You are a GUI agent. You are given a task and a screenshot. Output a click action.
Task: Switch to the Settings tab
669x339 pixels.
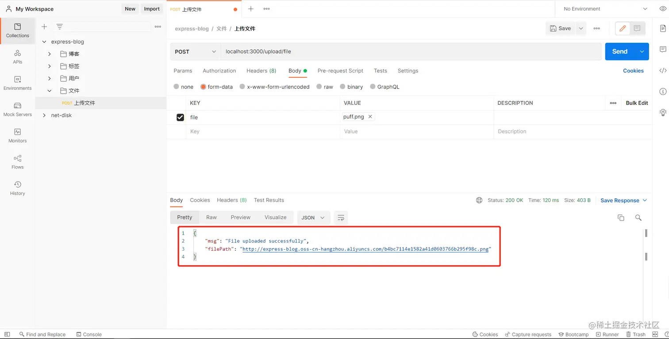408,71
